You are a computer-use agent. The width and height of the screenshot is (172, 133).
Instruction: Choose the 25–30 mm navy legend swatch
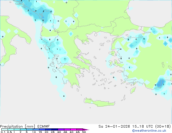[x=55, y=129]
